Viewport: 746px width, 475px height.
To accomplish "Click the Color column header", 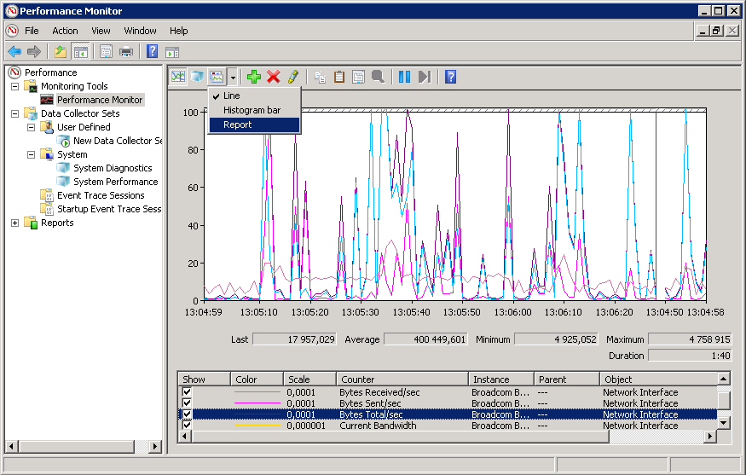I will [257, 379].
